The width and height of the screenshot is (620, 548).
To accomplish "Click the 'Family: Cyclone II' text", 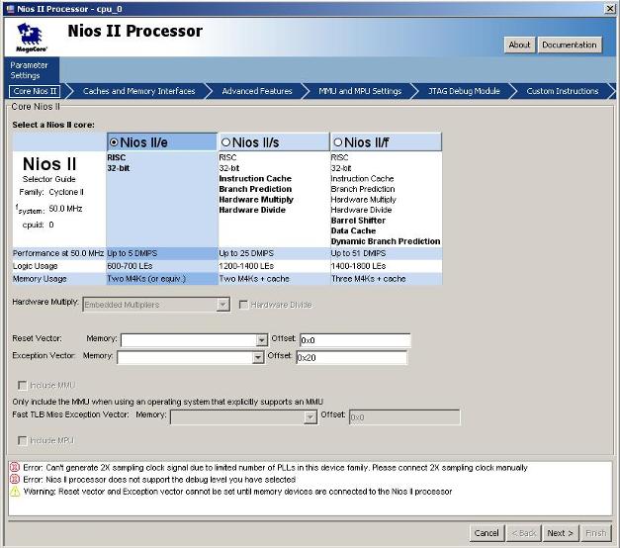I will (51, 192).
